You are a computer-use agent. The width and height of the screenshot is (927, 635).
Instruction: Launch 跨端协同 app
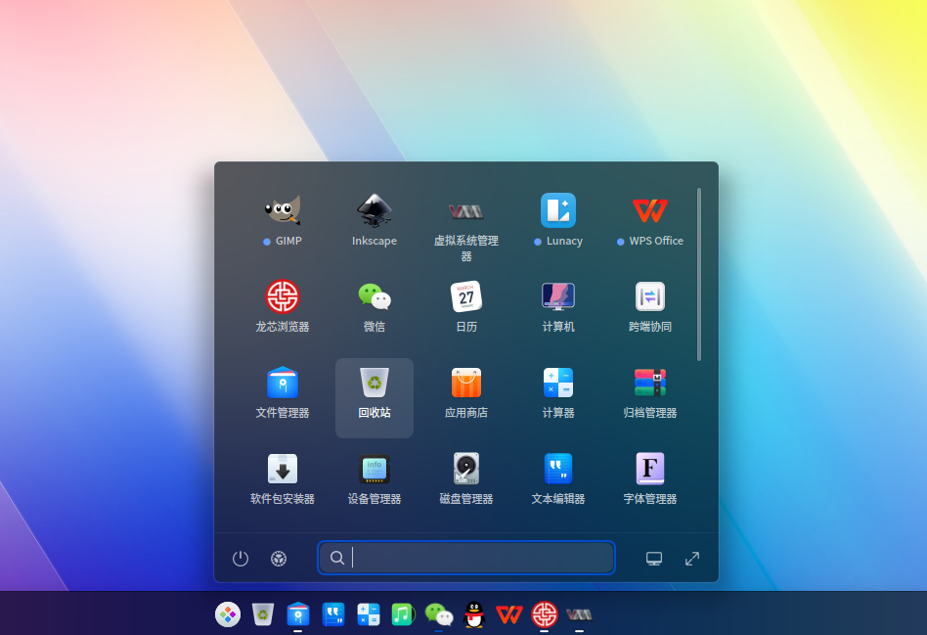tap(649, 306)
